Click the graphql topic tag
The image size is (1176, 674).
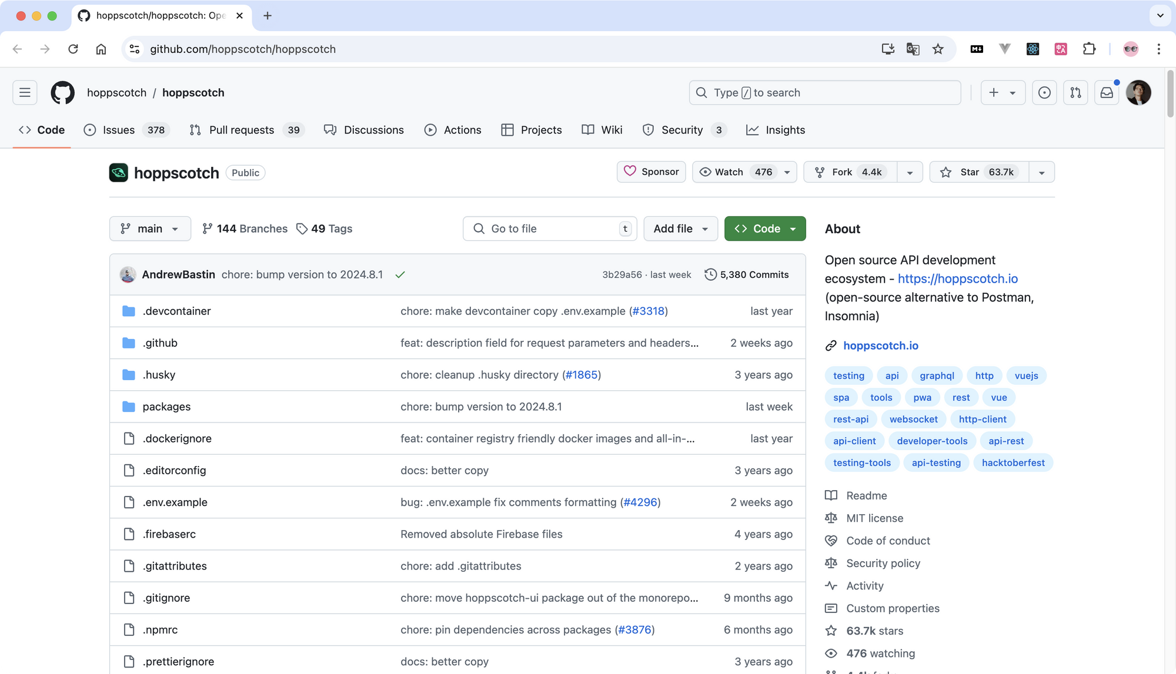(x=937, y=375)
